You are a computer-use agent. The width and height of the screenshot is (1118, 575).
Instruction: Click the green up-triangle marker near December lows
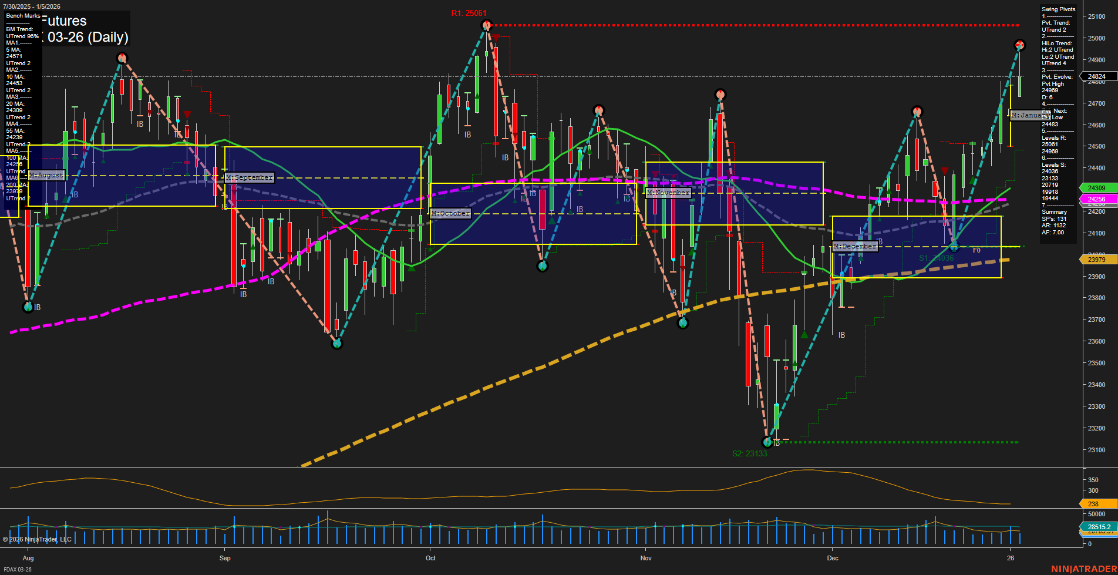(803, 334)
